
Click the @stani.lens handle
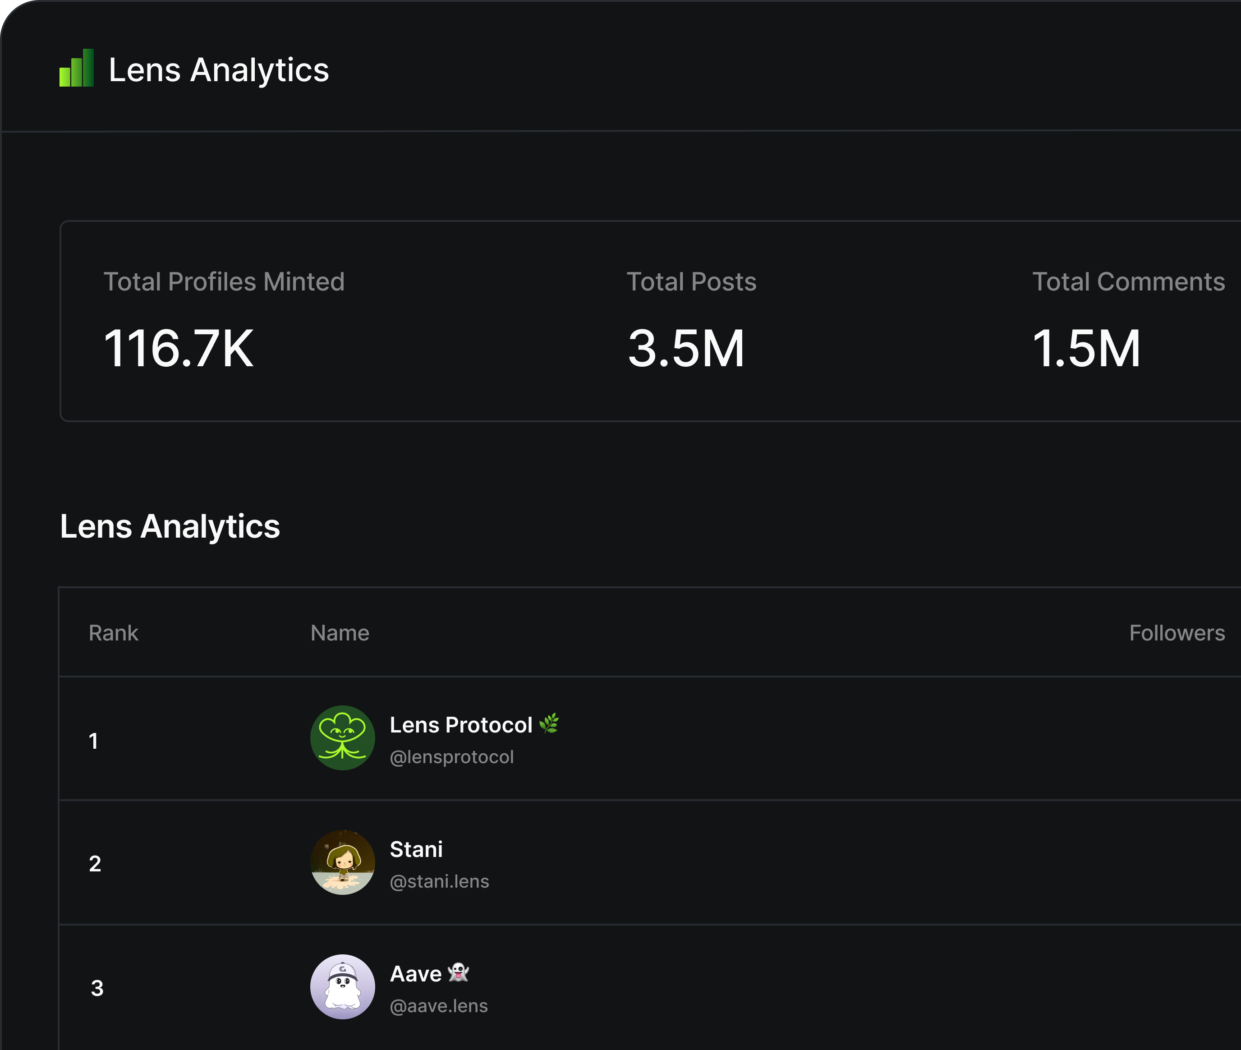pyautogui.click(x=439, y=881)
